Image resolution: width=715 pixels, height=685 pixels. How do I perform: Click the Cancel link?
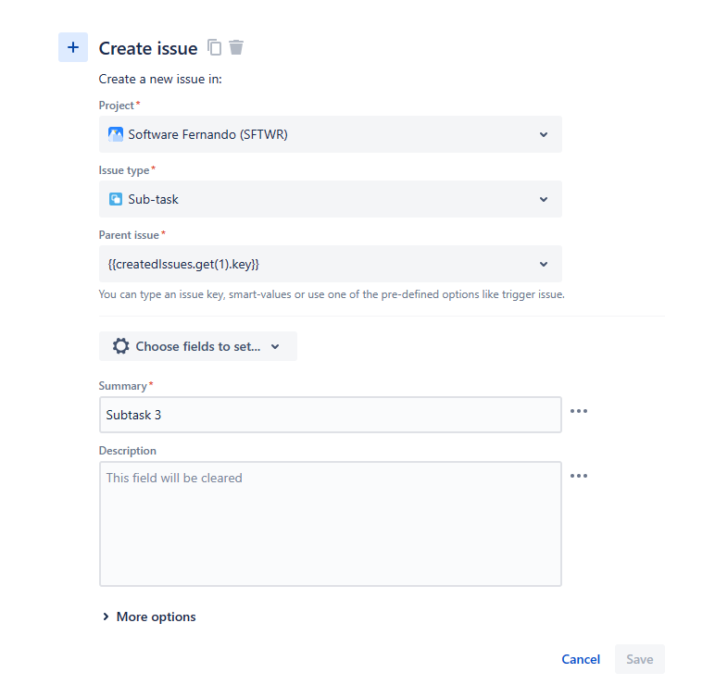coord(581,659)
